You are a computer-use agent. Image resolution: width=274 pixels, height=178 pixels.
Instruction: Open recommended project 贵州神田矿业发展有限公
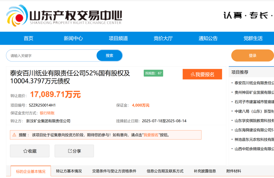pos(254,92)
